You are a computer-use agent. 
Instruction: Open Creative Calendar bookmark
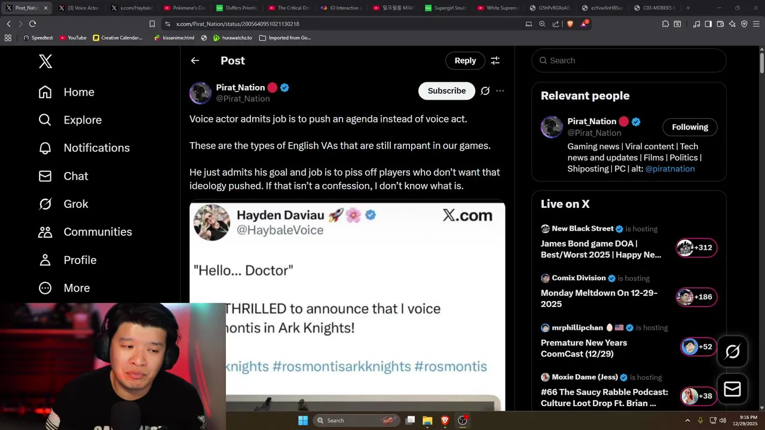coord(118,38)
